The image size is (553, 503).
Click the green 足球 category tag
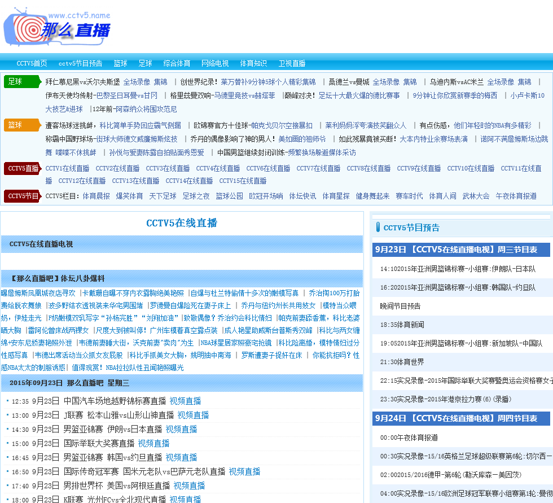22,82
